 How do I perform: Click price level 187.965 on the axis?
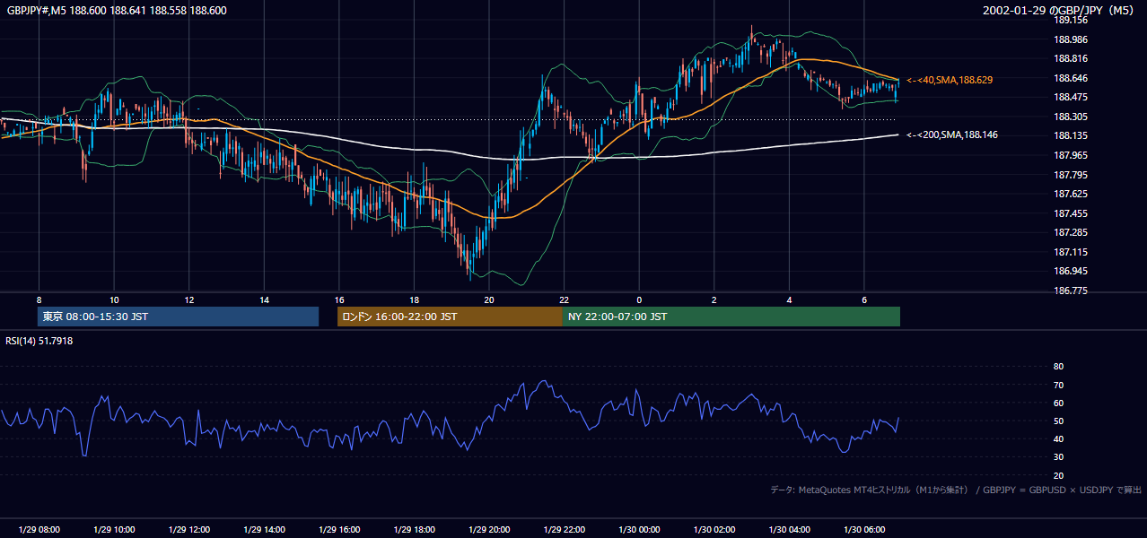click(1071, 155)
